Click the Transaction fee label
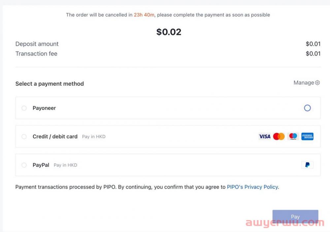 (x=36, y=54)
